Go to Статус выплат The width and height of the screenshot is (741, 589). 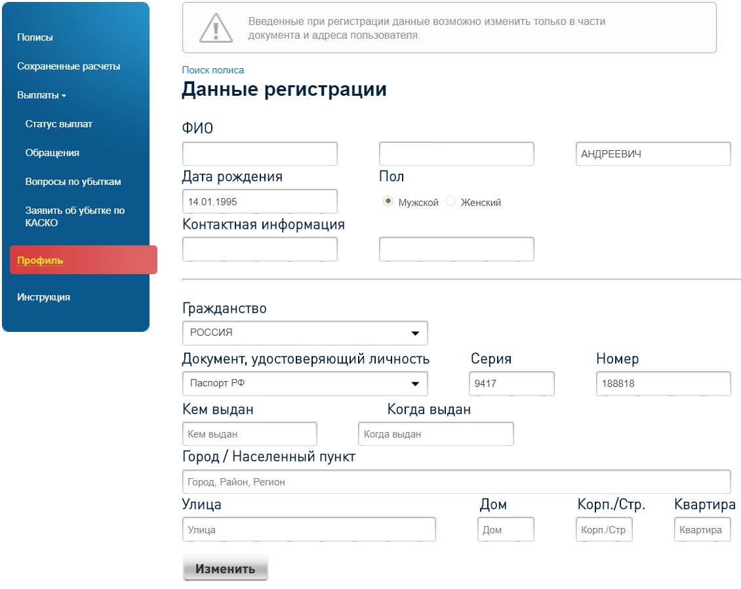pos(58,124)
